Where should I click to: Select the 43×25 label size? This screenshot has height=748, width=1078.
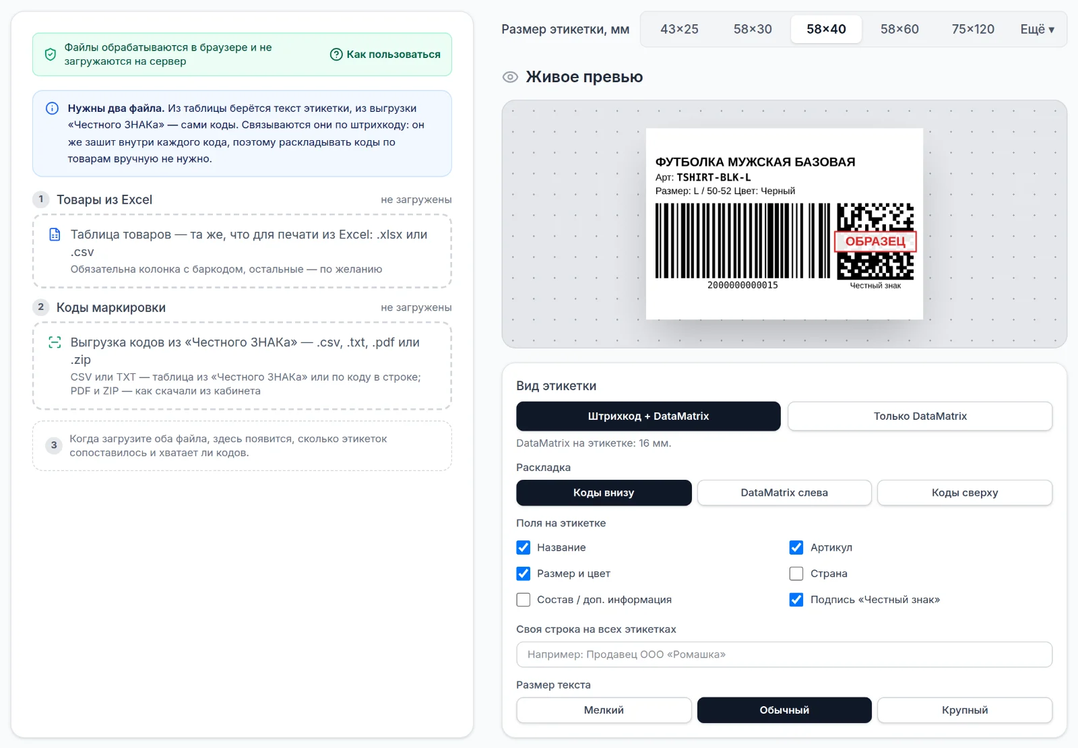pos(679,29)
